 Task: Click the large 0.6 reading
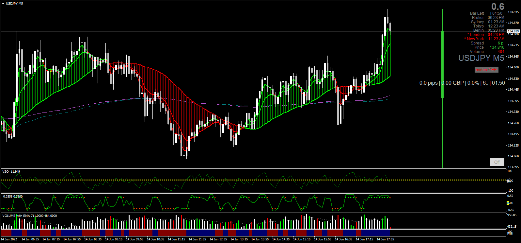[498, 7]
